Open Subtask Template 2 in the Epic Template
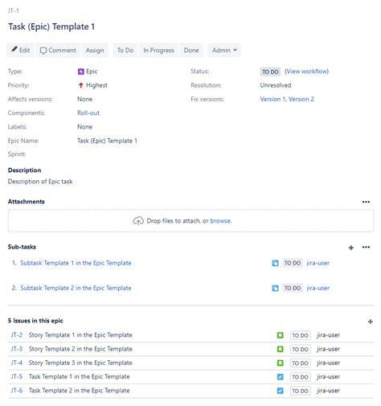 click(76, 288)
